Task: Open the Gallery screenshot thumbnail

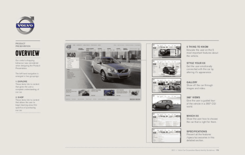Action: [x=166, y=85]
